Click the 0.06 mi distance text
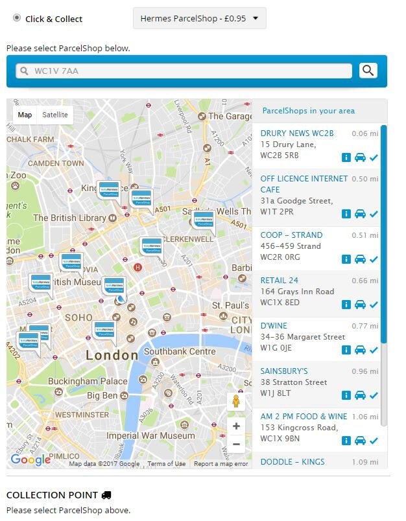 tap(364, 133)
